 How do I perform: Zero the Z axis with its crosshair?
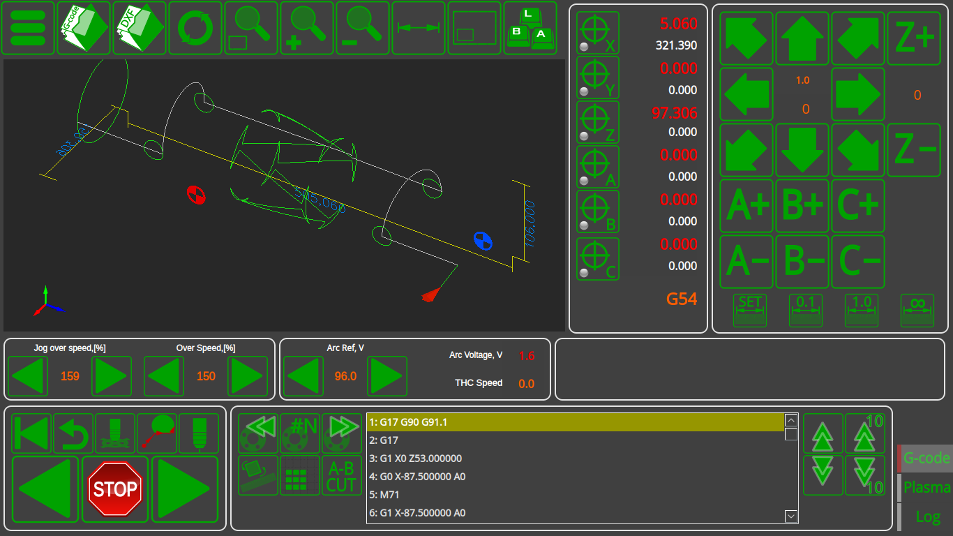click(x=598, y=122)
